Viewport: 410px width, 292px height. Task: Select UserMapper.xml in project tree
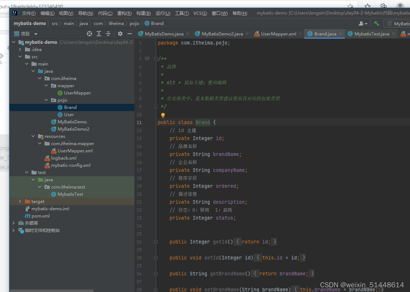pyautogui.click(x=72, y=151)
